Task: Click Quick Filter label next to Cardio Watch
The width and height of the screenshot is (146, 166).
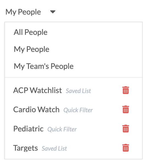Action: (78, 110)
